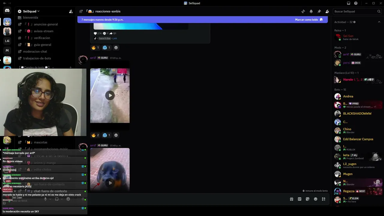384x216 pixels.
Task: Open the inbox icon in title bar
Action: click(349, 3)
